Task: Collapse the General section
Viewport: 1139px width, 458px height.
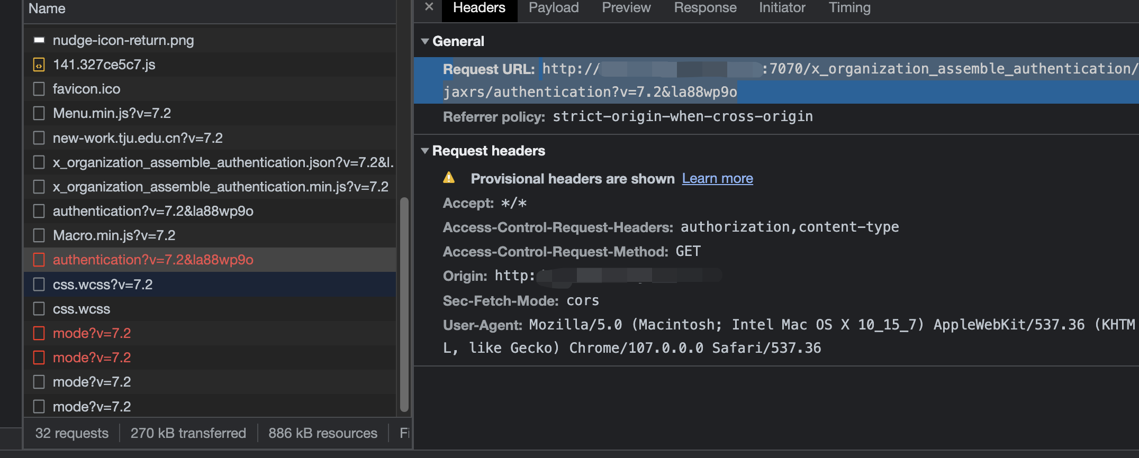Action: pyautogui.click(x=425, y=41)
